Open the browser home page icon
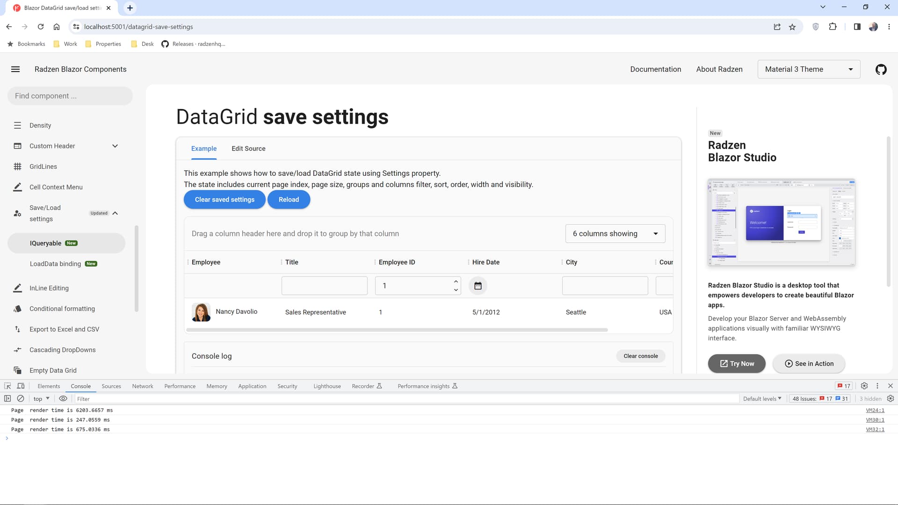Image resolution: width=898 pixels, height=505 pixels. point(57,27)
